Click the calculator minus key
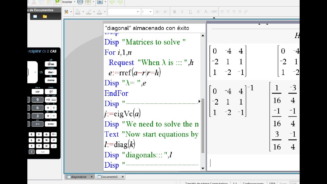This screenshot has width=327, height=184. (54, 116)
